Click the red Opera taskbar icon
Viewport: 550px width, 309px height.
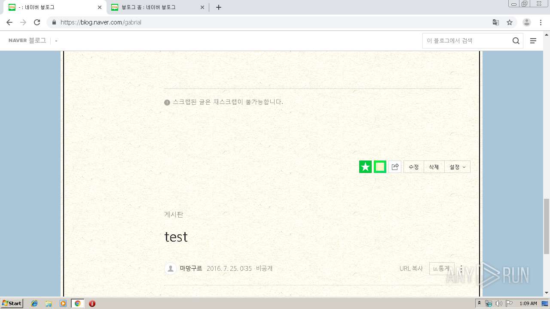pyautogui.click(x=92, y=303)
